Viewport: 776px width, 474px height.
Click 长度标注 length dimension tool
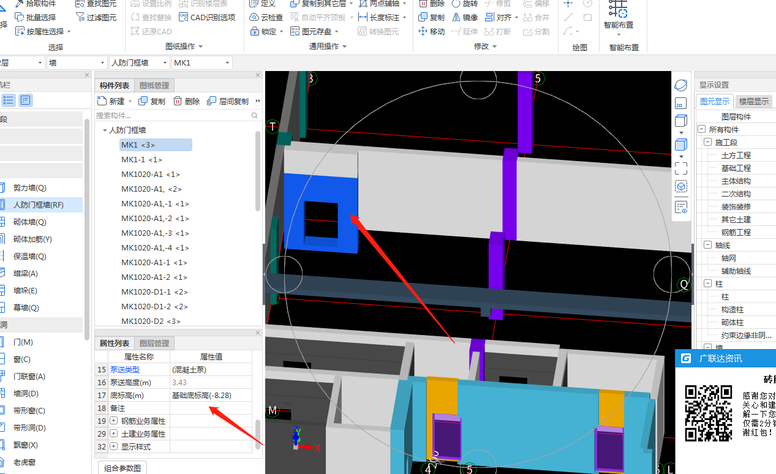tap(382, 17)
